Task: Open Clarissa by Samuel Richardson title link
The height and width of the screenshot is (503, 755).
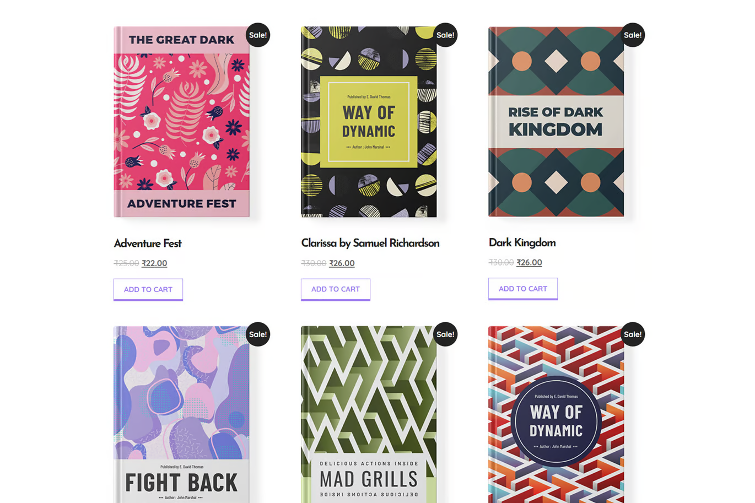Action: [370, 243]
